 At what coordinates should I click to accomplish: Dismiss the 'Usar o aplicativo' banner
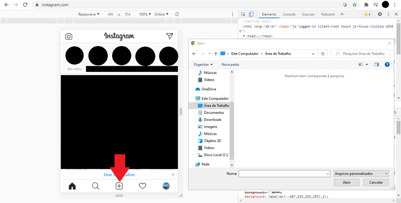click(x=173, y=174)
